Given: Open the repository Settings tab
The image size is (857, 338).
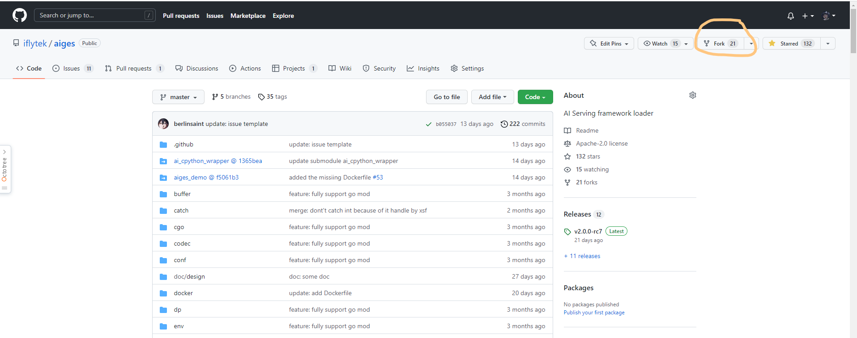Looking at the screenshot, I should (467, 68).
